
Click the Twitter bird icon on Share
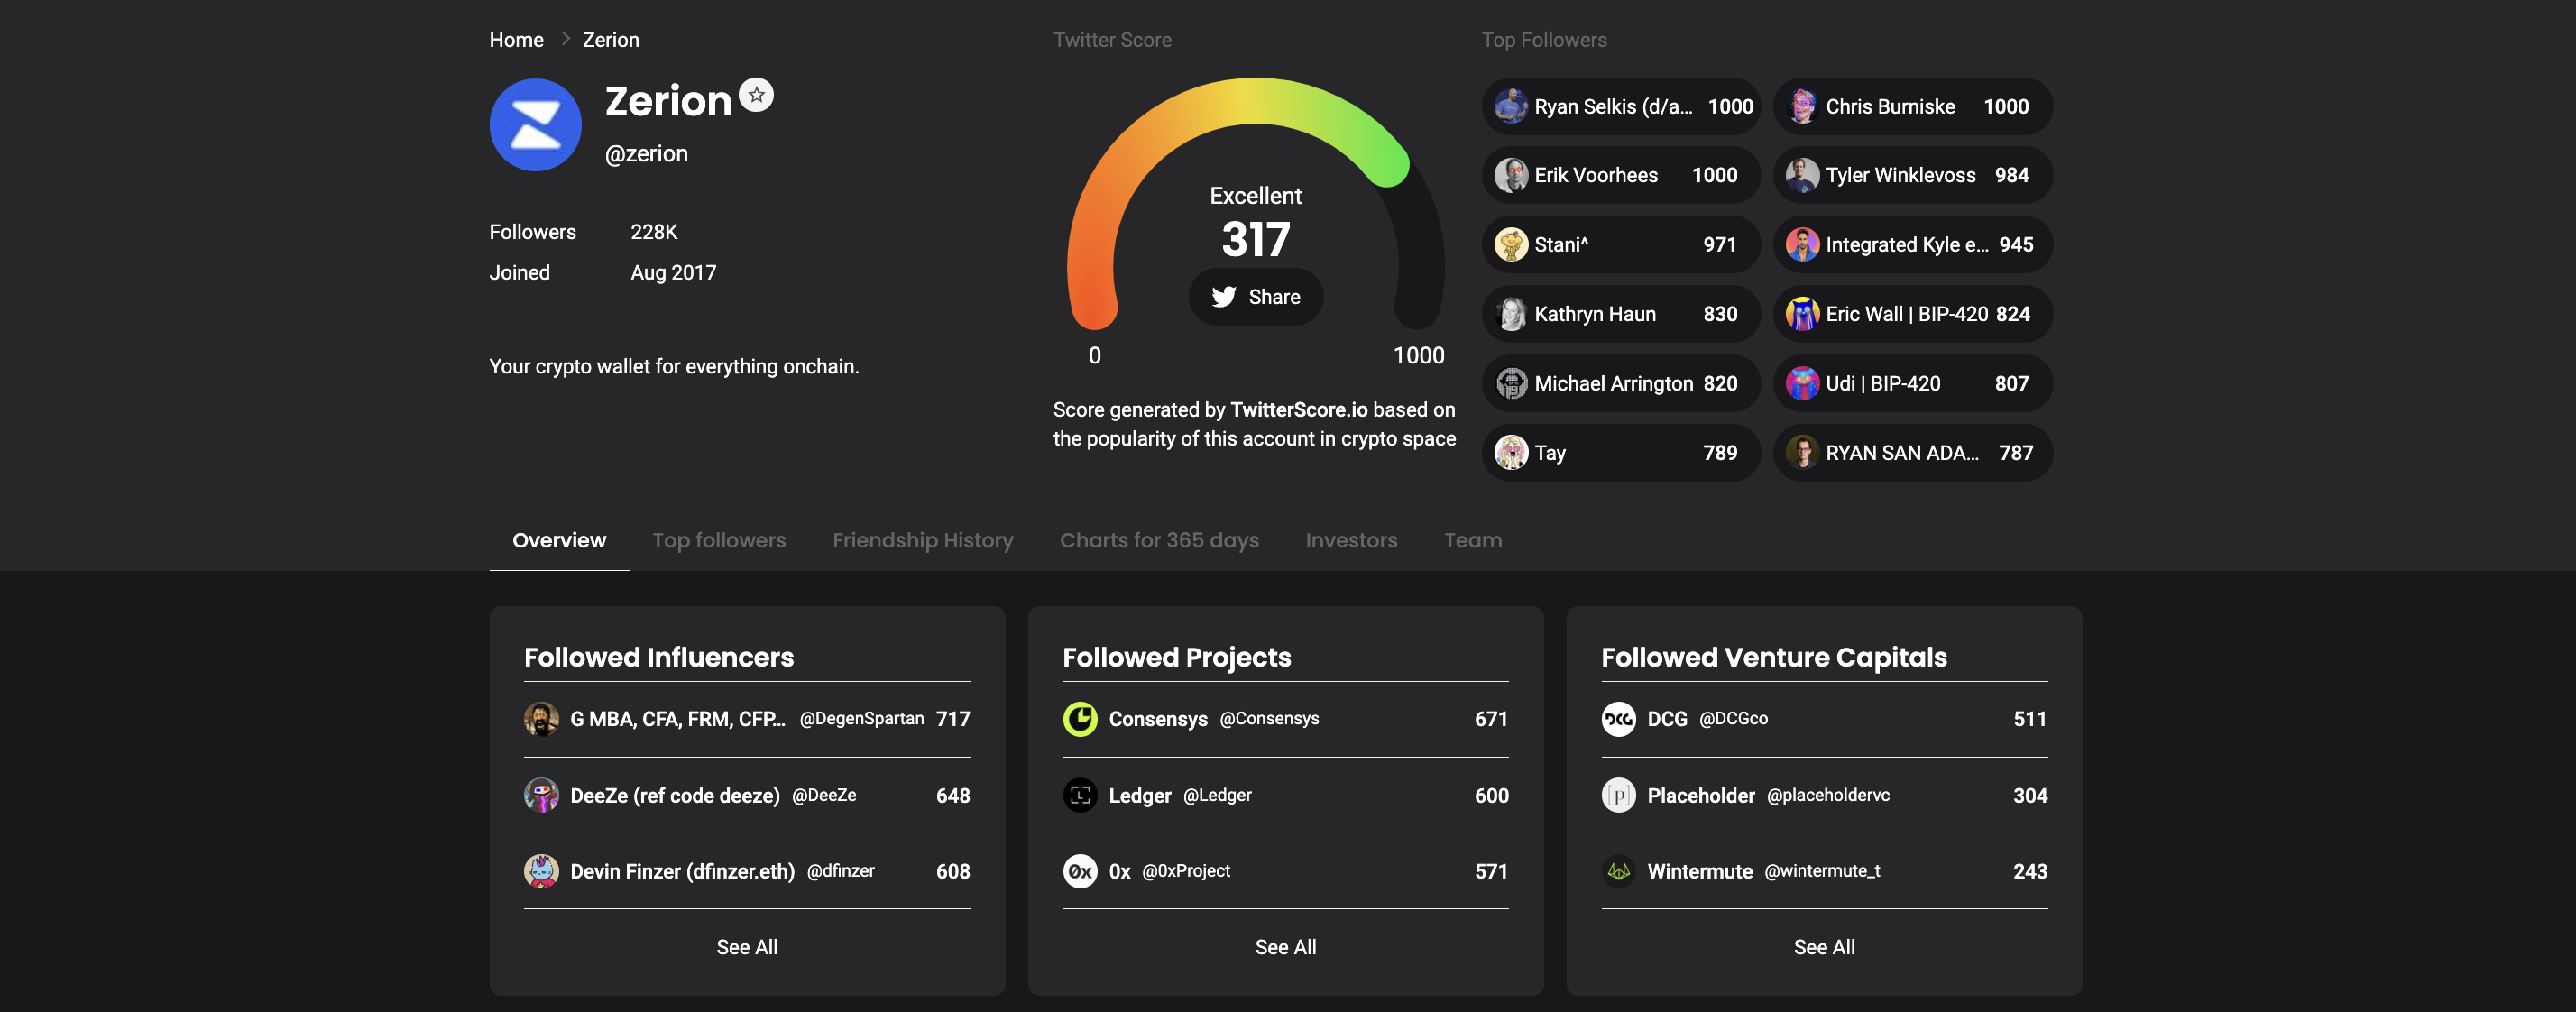[1224, 297]
